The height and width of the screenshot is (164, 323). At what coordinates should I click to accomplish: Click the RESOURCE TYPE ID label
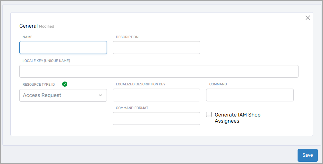(39, 84)
